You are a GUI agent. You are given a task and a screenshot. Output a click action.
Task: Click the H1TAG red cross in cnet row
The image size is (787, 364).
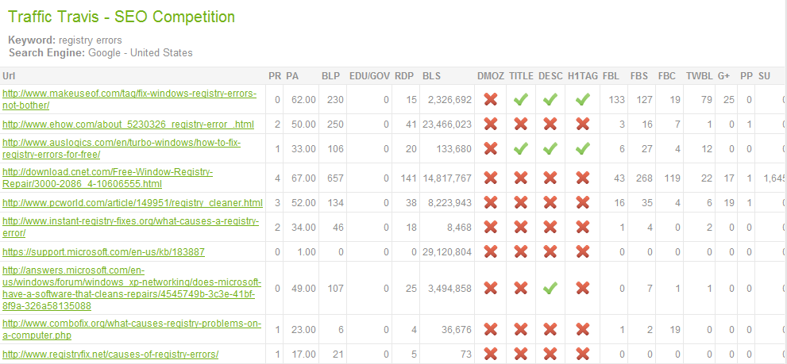[x=582, y=178]
